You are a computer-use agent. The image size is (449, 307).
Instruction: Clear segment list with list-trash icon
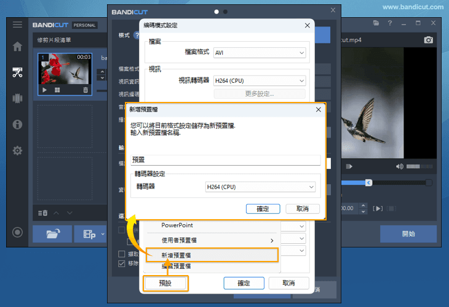(42, 213)
